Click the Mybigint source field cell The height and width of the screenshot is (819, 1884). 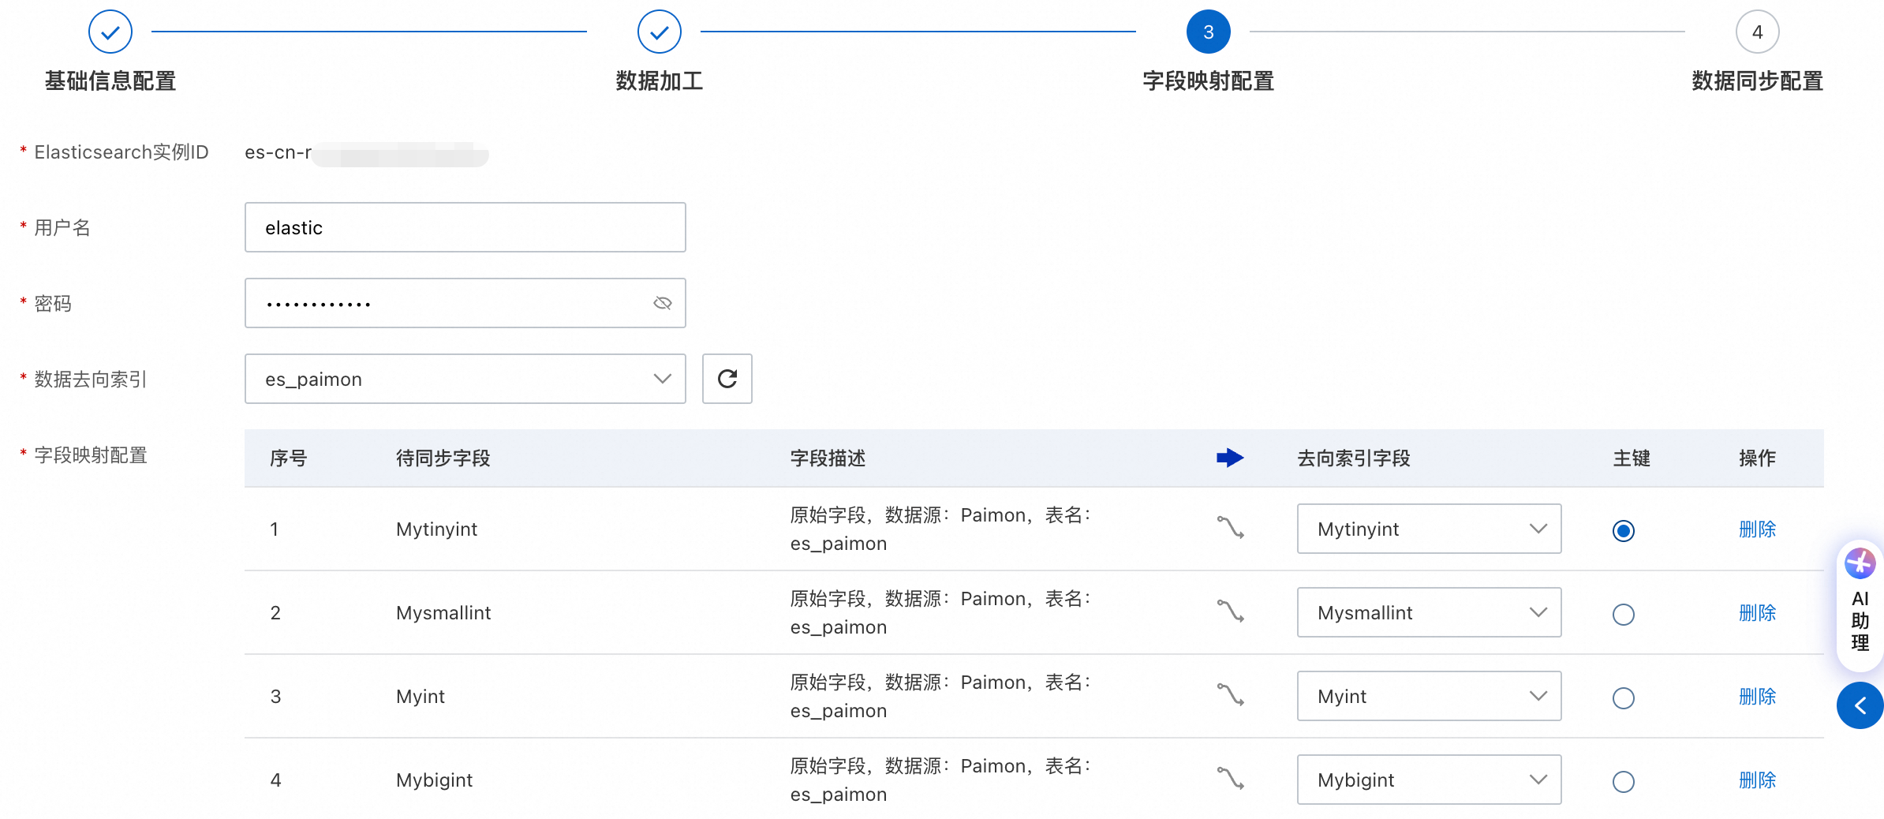click(x=434, y=780)
